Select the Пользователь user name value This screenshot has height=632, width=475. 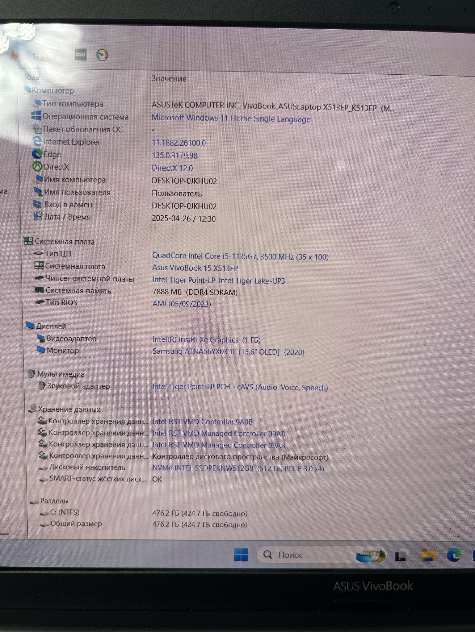click(x=177, y=194)
